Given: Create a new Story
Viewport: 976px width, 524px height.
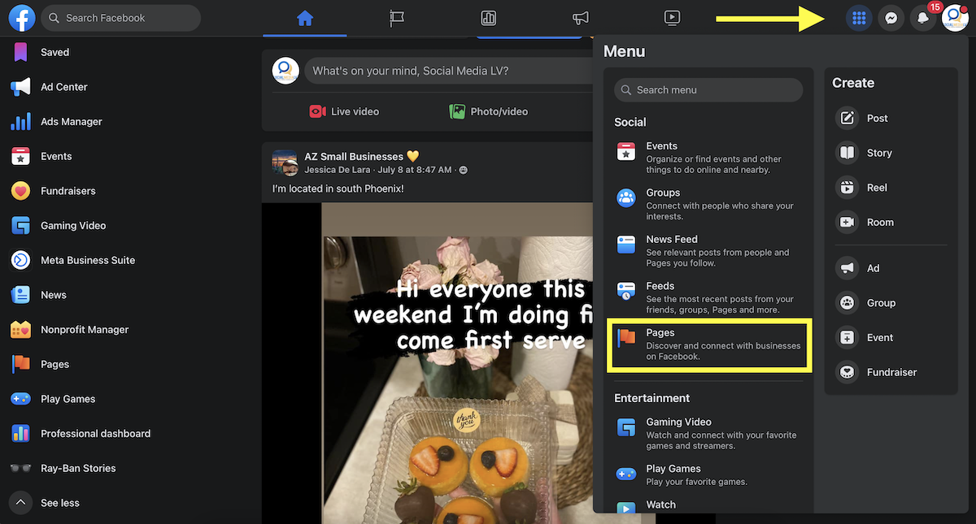Looking at the screenshot, I should [x=878, y=153].
